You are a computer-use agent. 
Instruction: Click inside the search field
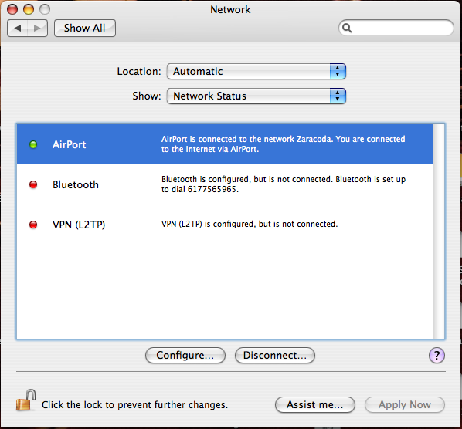point(396,28)
